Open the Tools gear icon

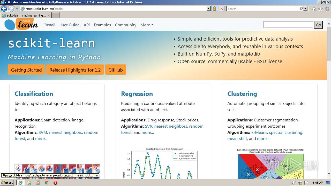coord(327,9)
